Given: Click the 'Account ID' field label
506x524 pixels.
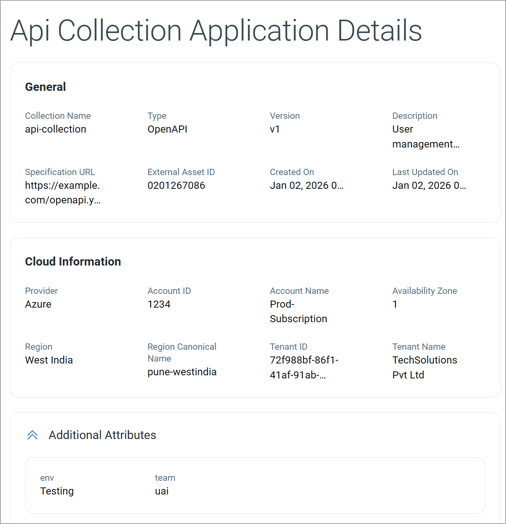Looking at the screenshot, I should coord(169,291).
